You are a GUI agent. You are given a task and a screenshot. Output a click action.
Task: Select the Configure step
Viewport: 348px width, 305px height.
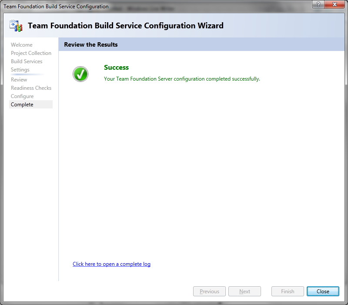pos(22,96)
